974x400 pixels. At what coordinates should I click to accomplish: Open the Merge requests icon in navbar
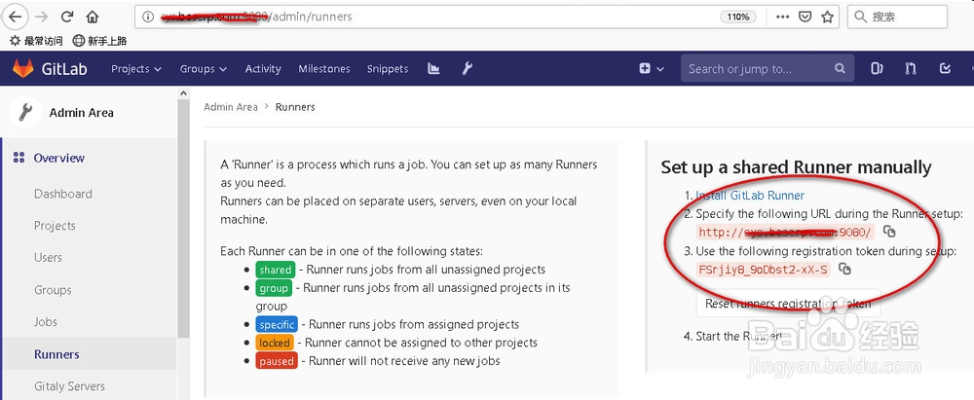coord(911,69)
